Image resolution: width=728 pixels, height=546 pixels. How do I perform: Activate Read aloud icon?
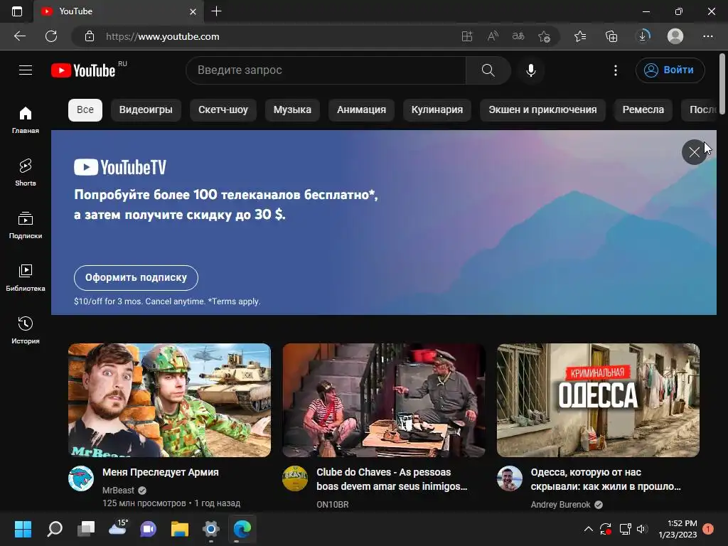pos(493,36)
